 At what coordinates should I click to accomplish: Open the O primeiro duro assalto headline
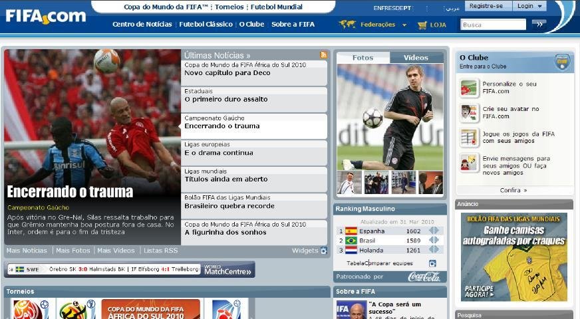226,99
